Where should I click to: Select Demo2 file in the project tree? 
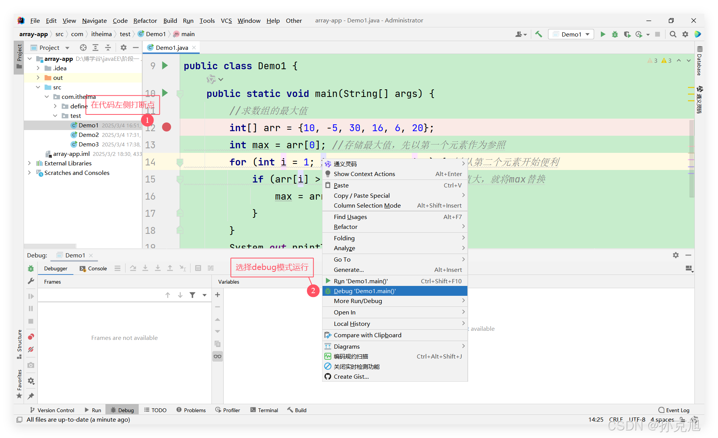point(89,135)
